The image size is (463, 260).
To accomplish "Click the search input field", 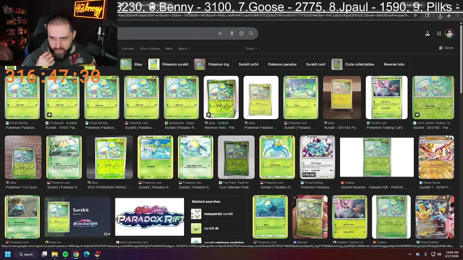I will click(166, 34).
